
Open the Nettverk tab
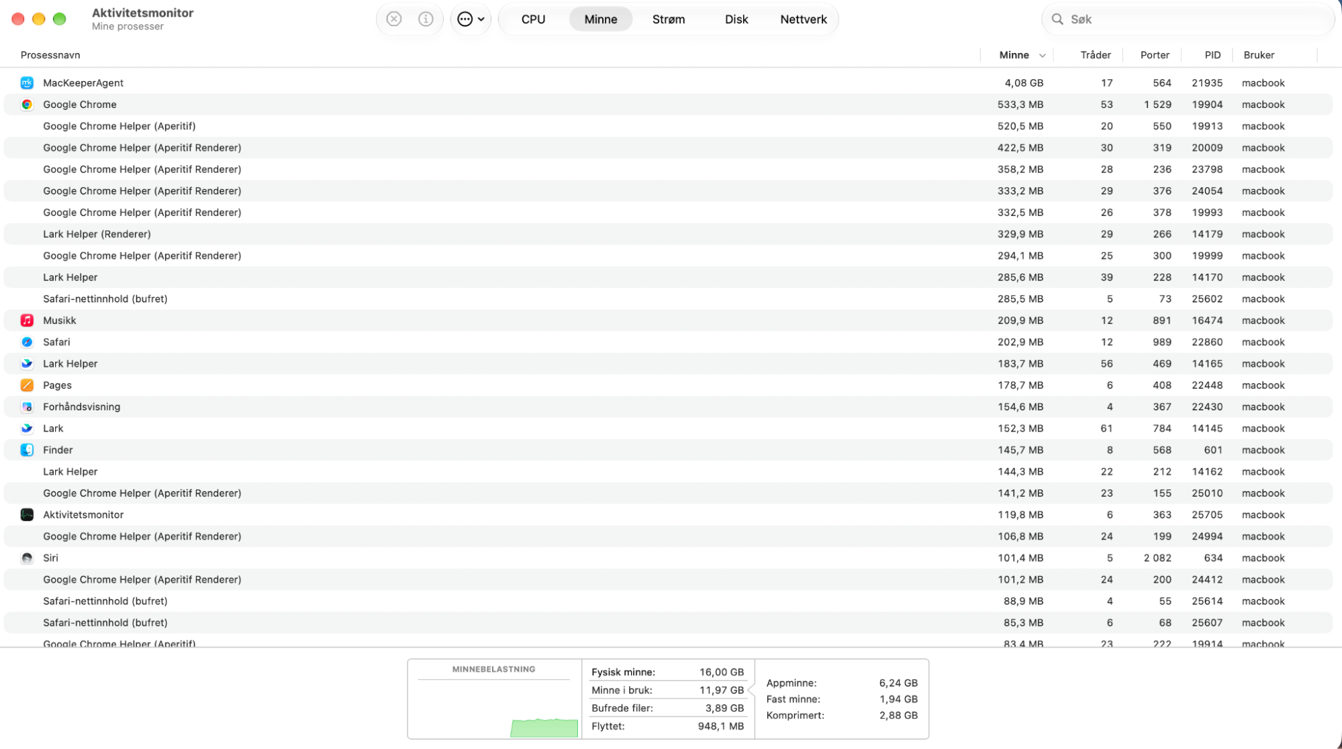coord(803,19)
